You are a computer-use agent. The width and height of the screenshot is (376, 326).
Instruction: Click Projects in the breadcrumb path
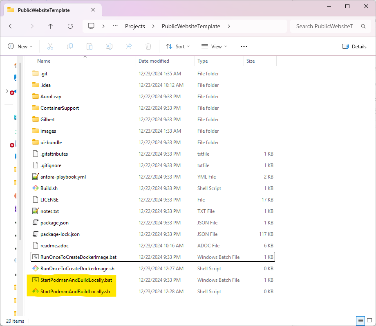135,26
